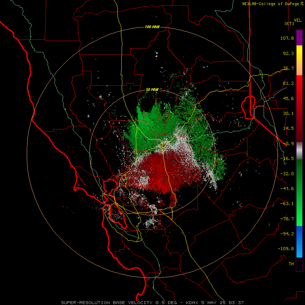Viewport: 305px width, 305px height.
Task: Click the gray near-zero segment of color bar
Action: pyautogui.click(x=299, y=151)
